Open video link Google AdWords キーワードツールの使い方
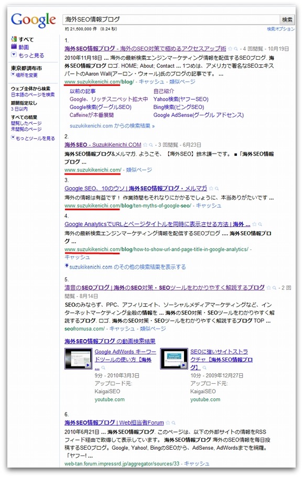The width and height of the screenshot is (303, 477). (125, 360)
